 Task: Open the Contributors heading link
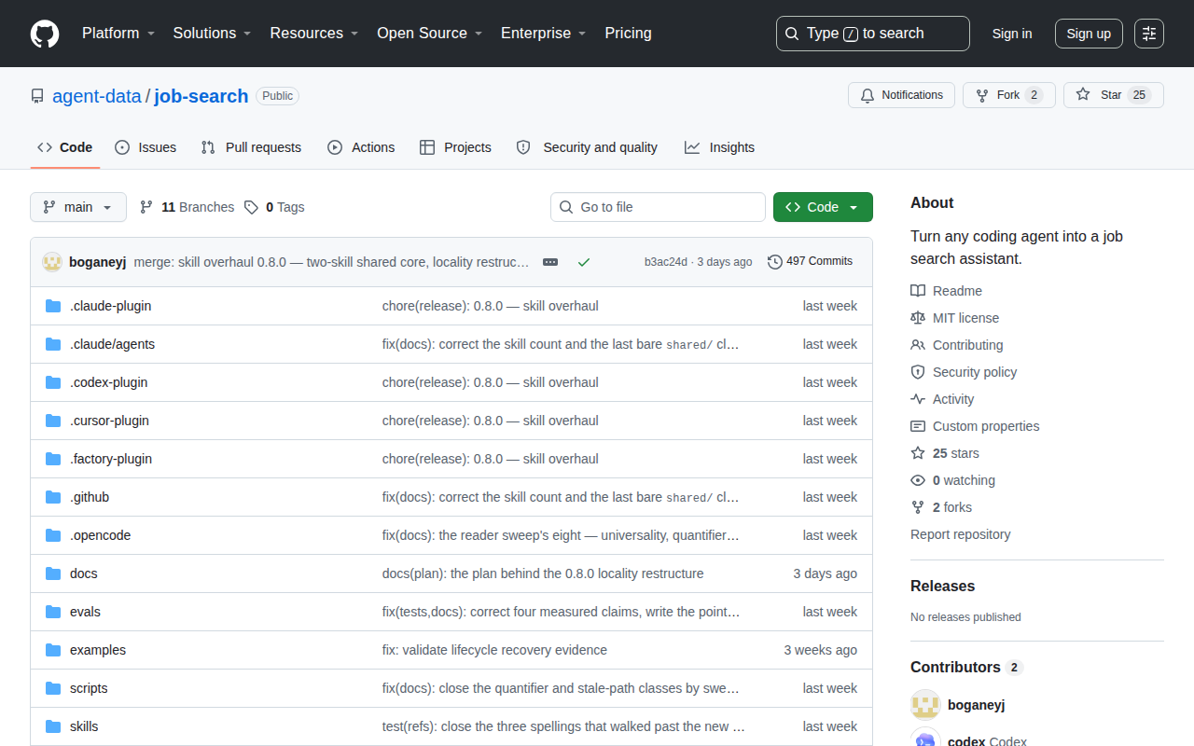966,667
